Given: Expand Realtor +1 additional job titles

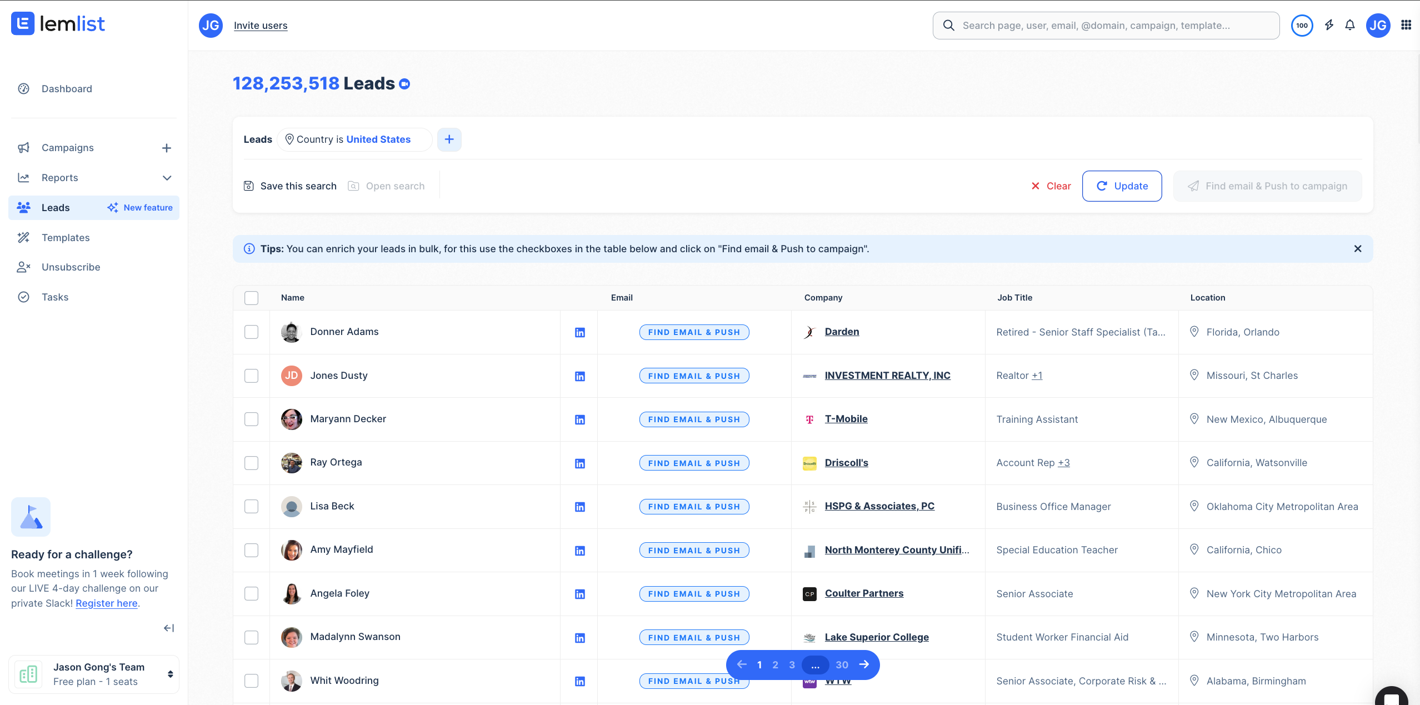Looking at the screenshot, I should pyautogui.click(x=1037, y=376).
